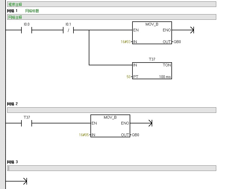Screen dimensions: 241x189
Task: Select the 网络 1 network label
Action: pyautogui.click(x=12, y=11)
